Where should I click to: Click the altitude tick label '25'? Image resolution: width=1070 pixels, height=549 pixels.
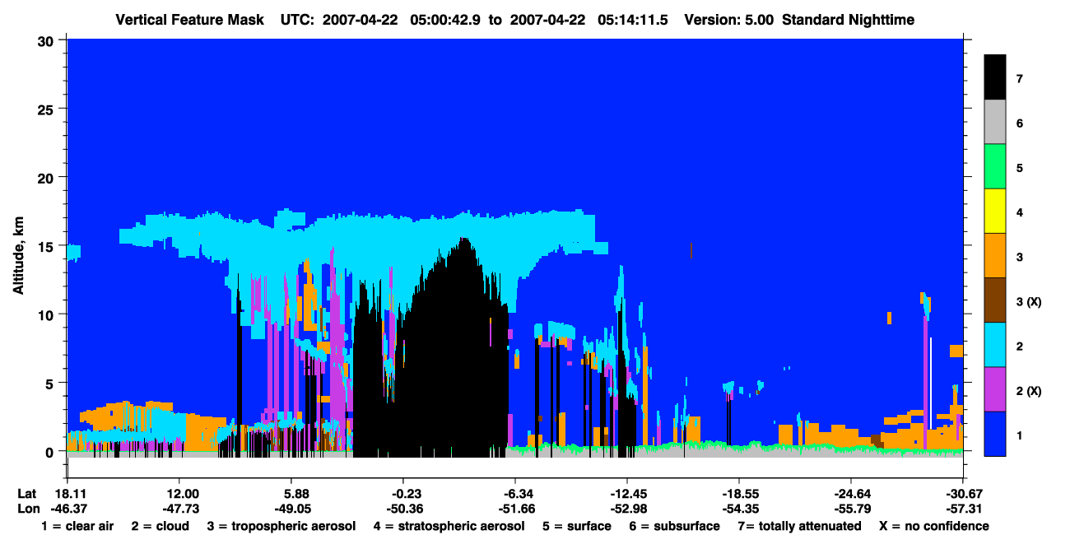pyautogui.click(x=48, y=109)
